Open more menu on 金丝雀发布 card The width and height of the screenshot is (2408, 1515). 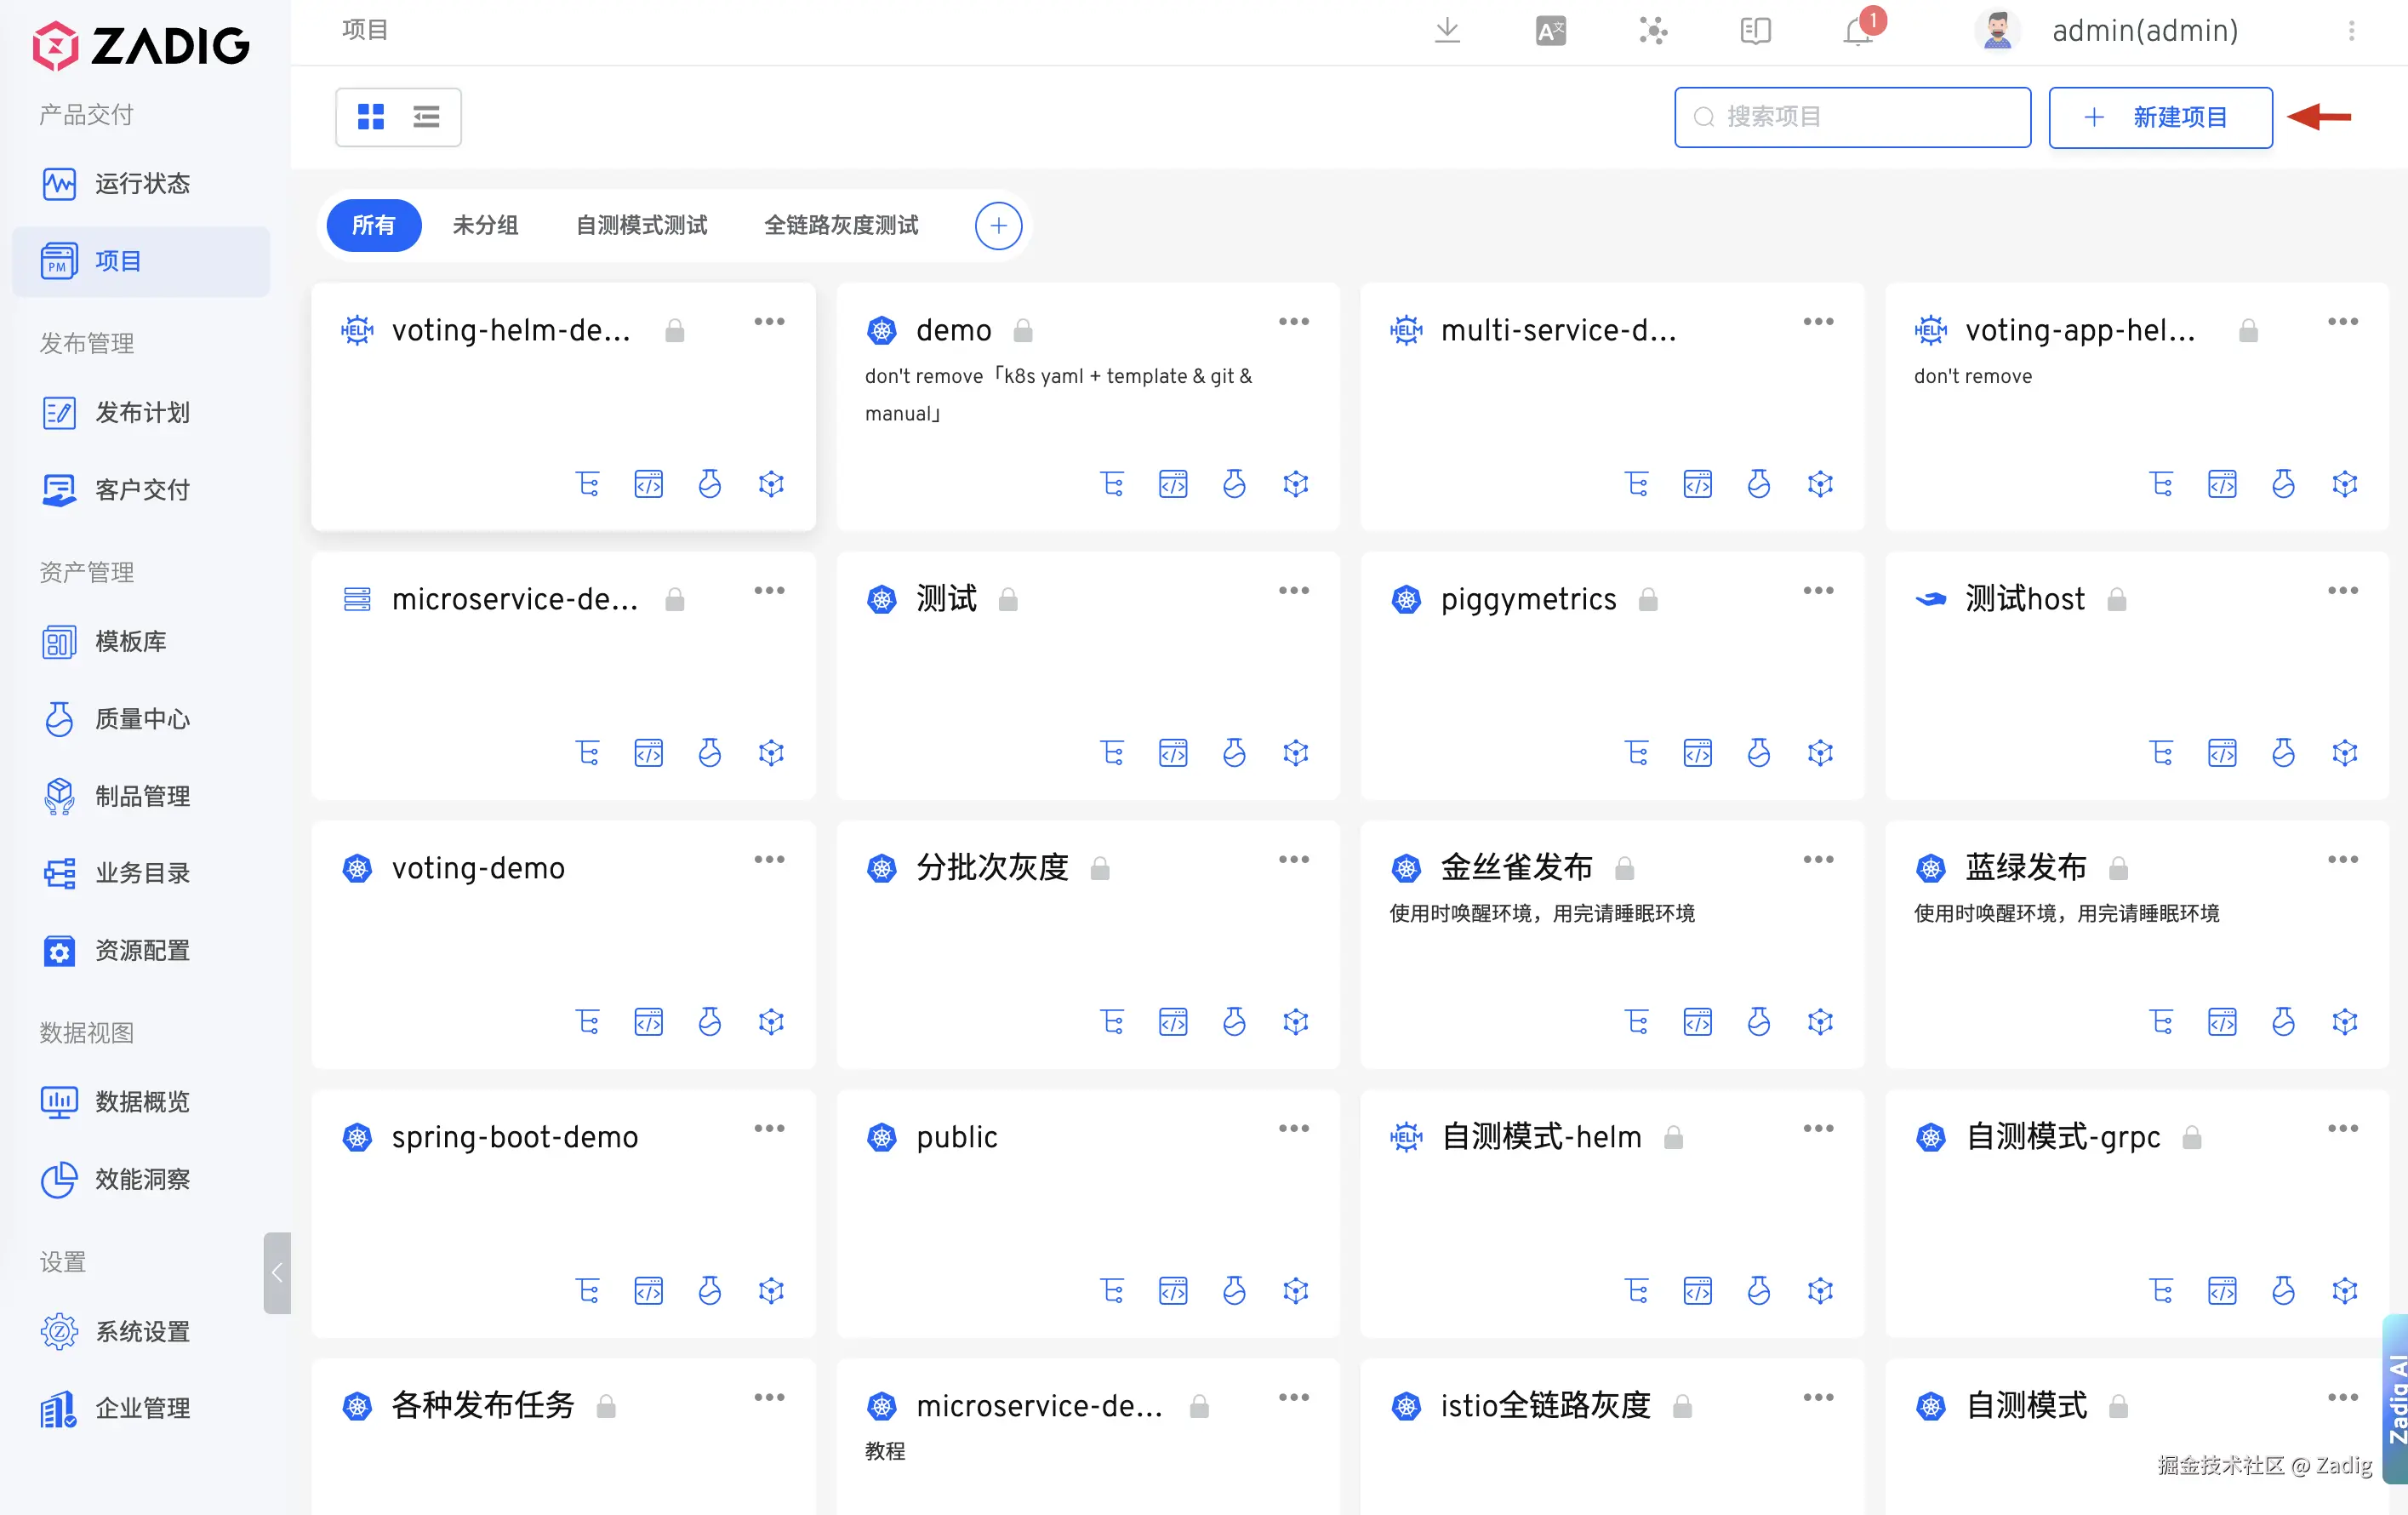pyautogui.click(x=1818, y=859)
